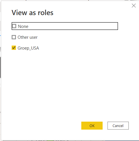
Task: Select the Other user label text
Action: click(28, 37)
